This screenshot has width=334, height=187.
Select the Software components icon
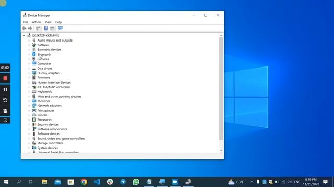pos(34,129)
